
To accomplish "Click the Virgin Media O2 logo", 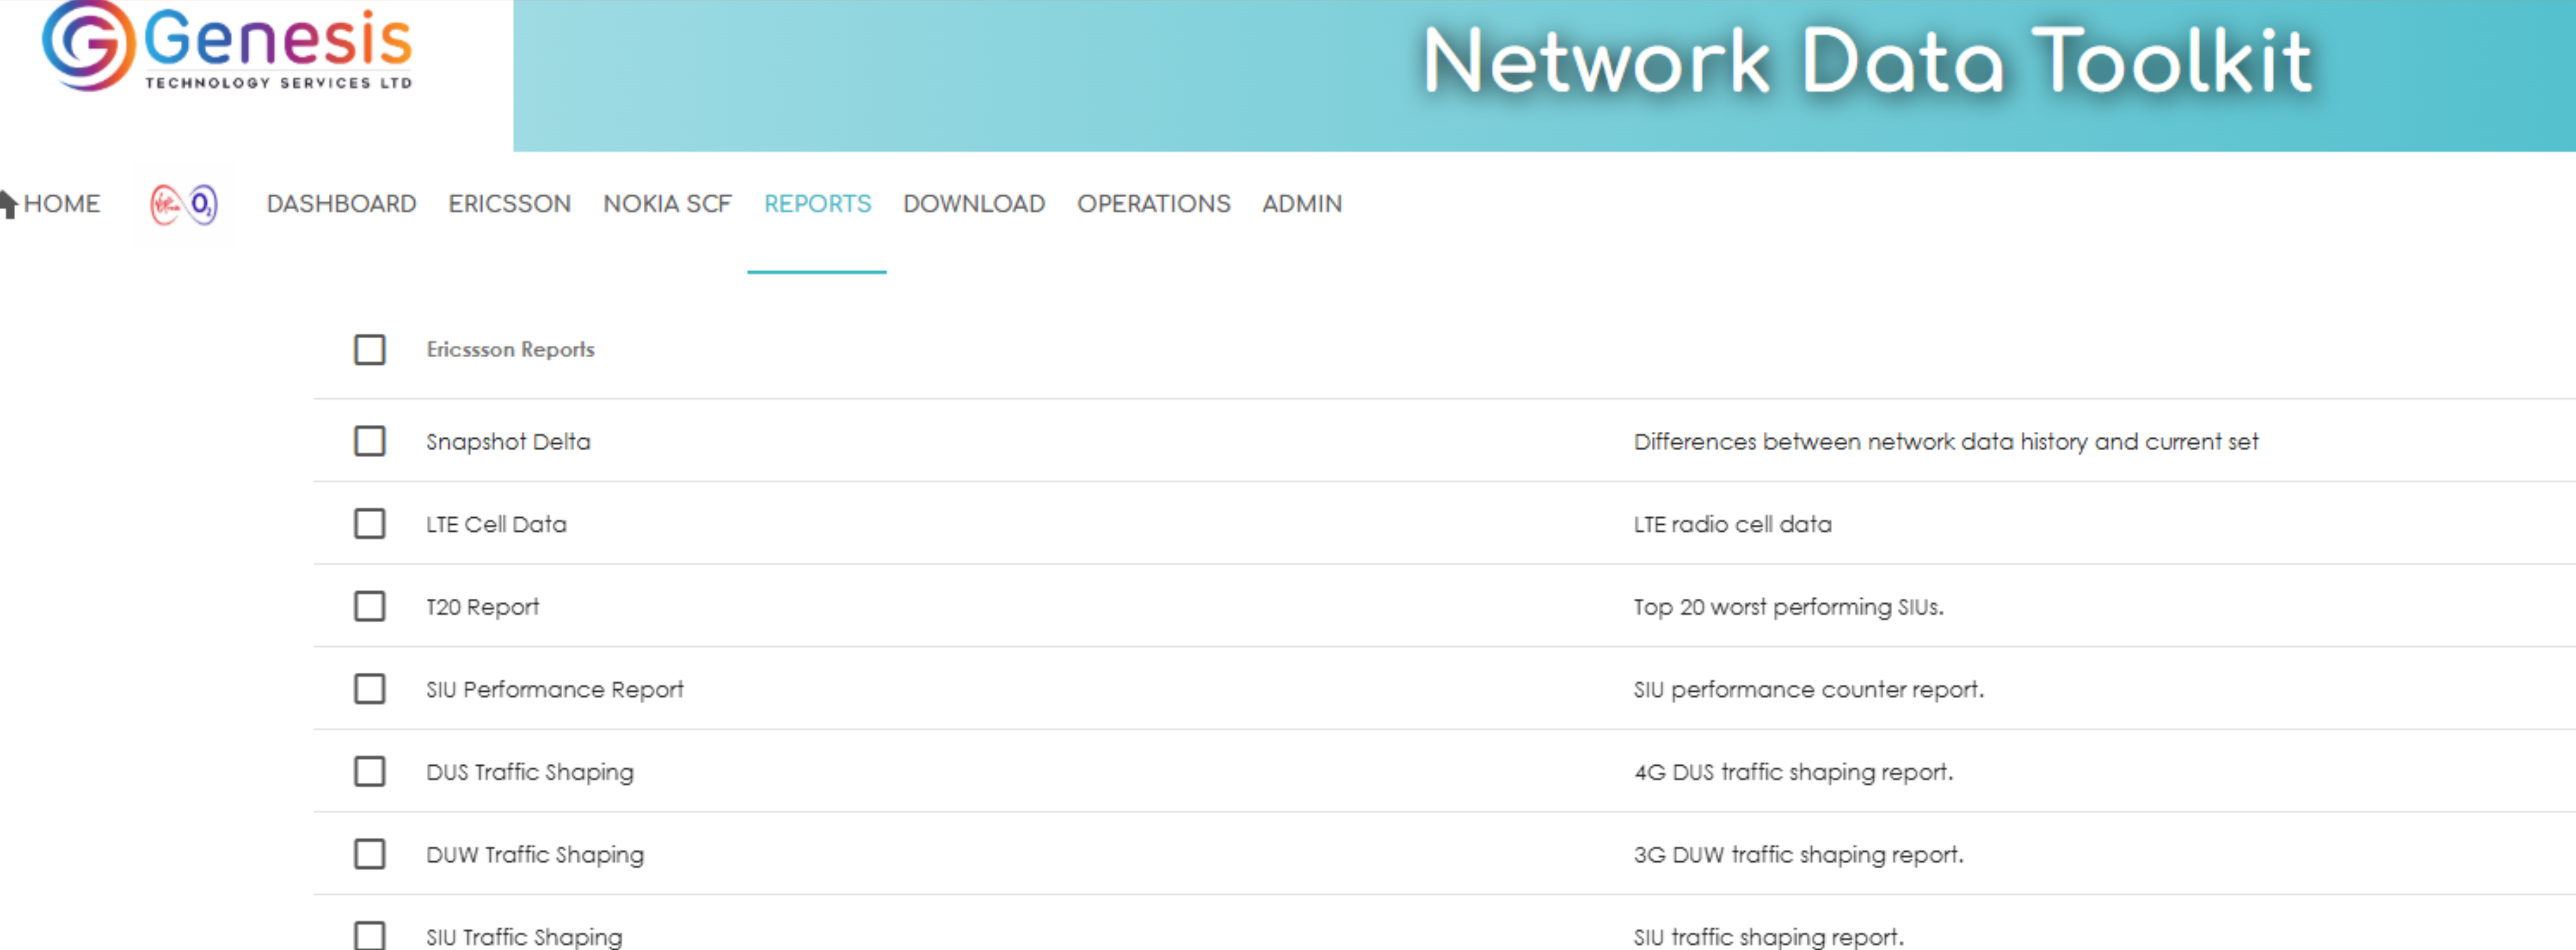I will [184, 204].
